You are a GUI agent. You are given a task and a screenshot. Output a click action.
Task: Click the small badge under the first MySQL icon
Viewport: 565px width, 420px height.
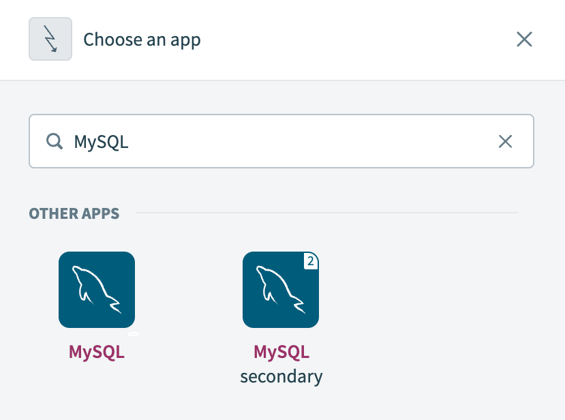tap(134, 333)
